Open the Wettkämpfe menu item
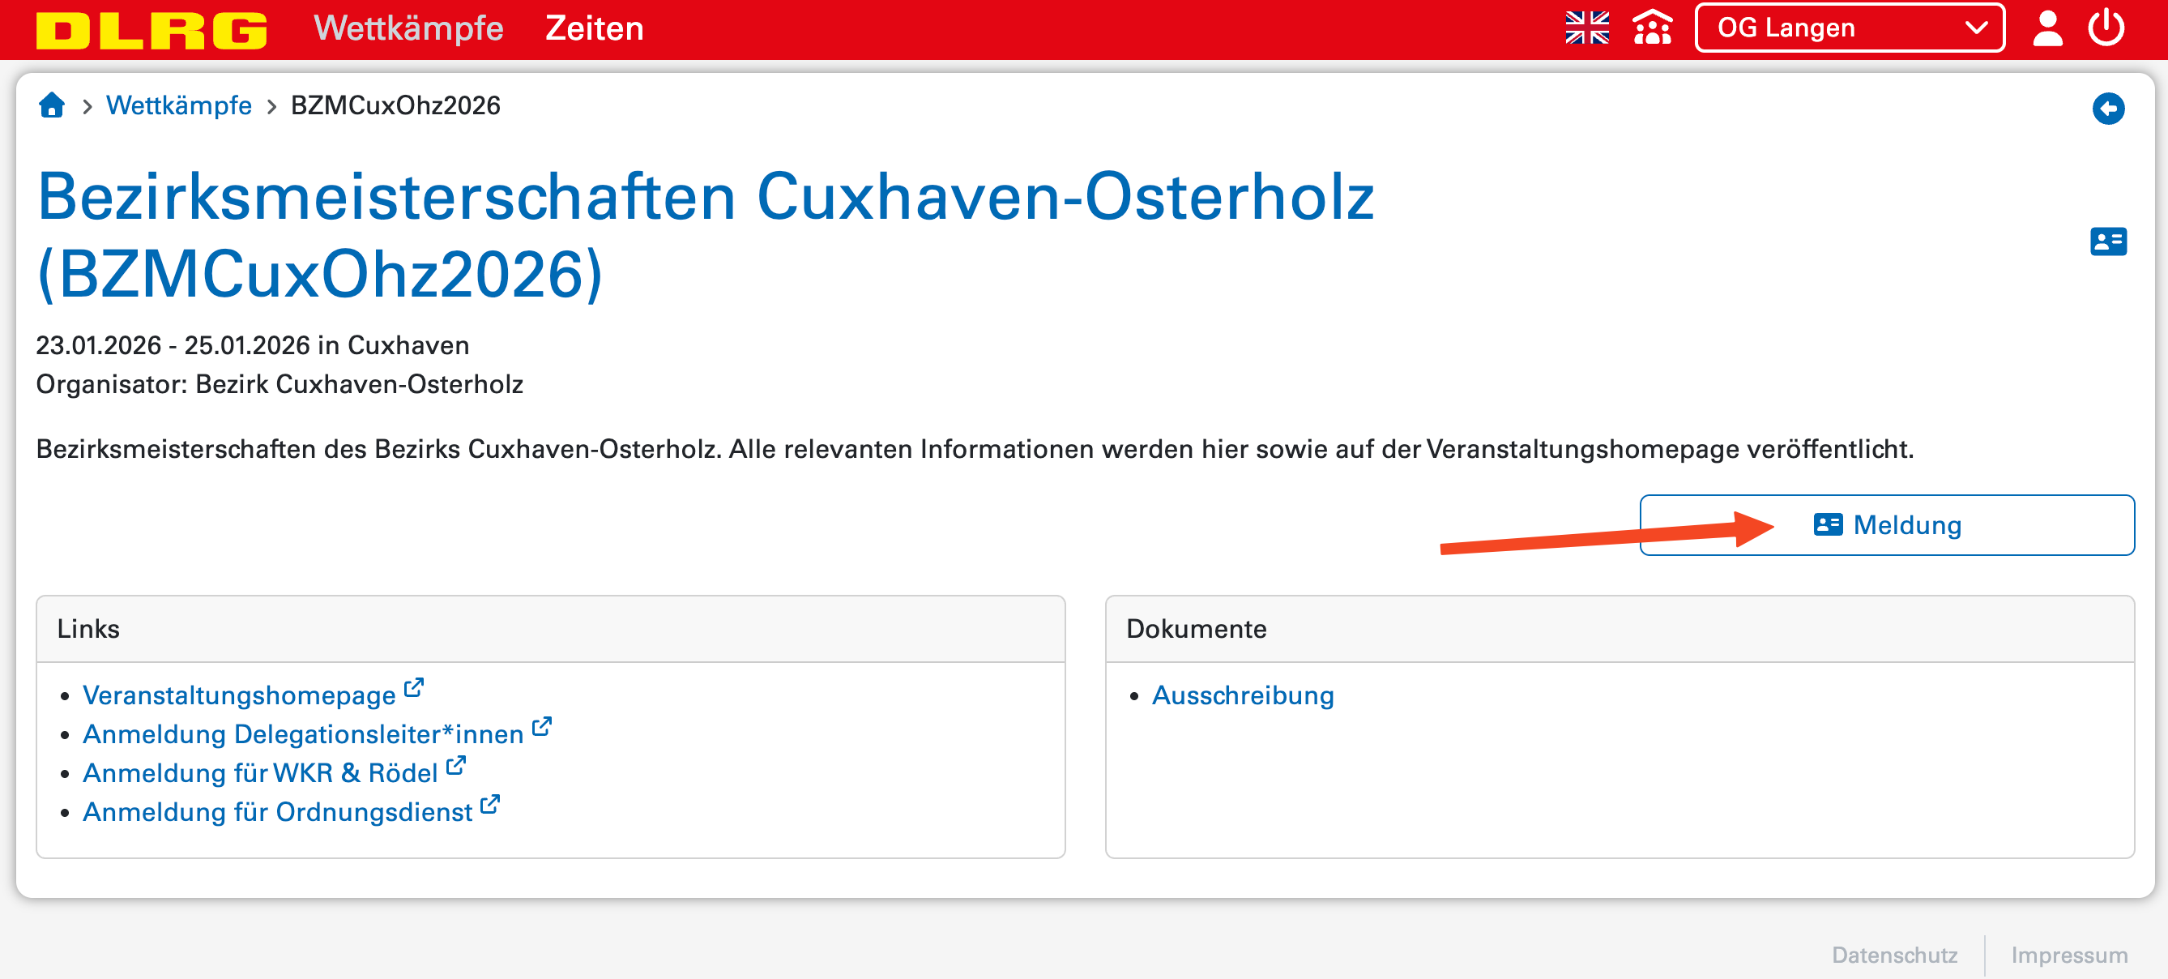Viewport: 2168px width, 979px height. pyautogui.click(x=408, y=28)
